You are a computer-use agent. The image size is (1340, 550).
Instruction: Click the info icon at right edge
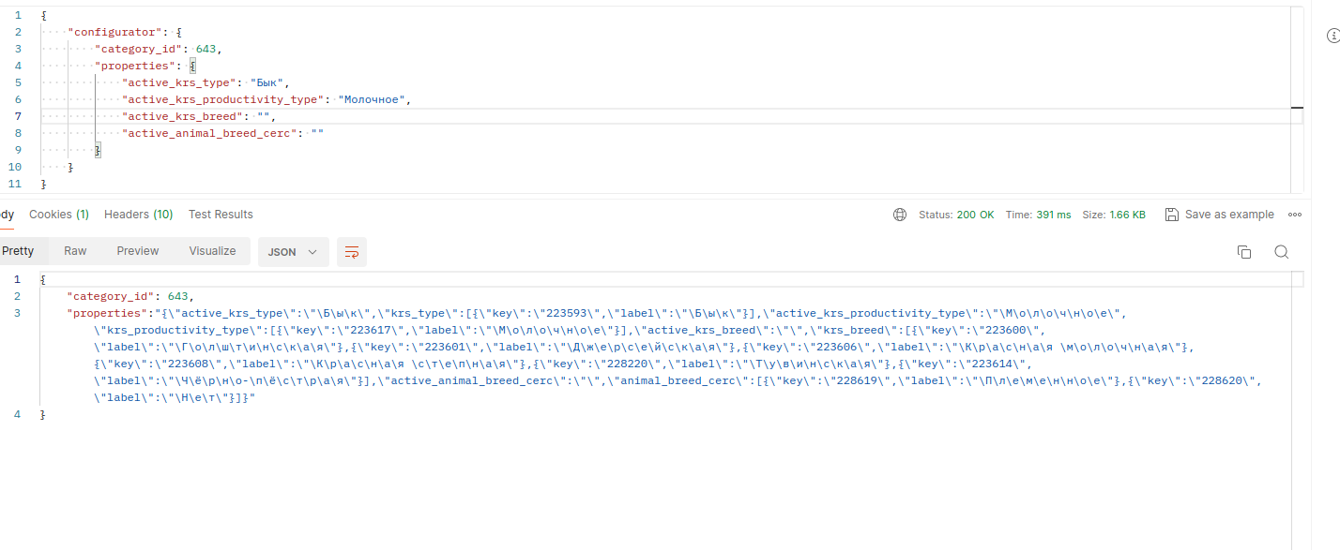pos(1333,36)
